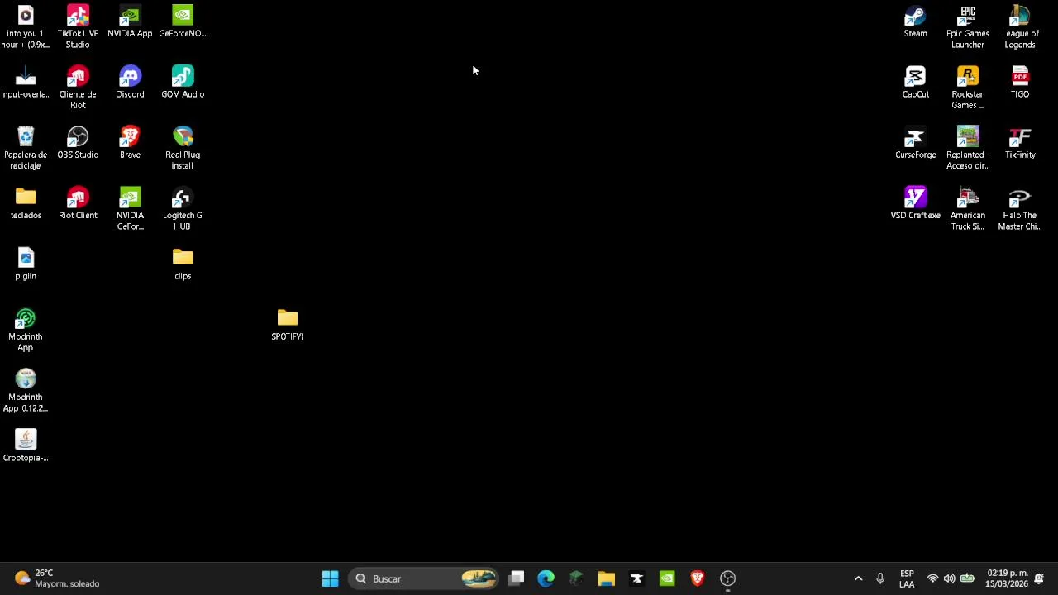
Task: Open the Cliente de Riot shortcut
Action: (78, 87)
